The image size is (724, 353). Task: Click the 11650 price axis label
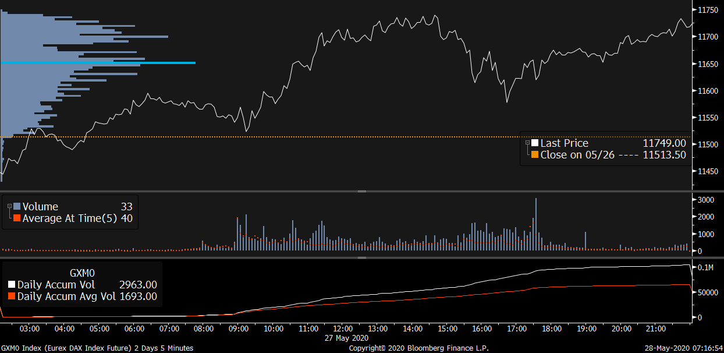708,64
